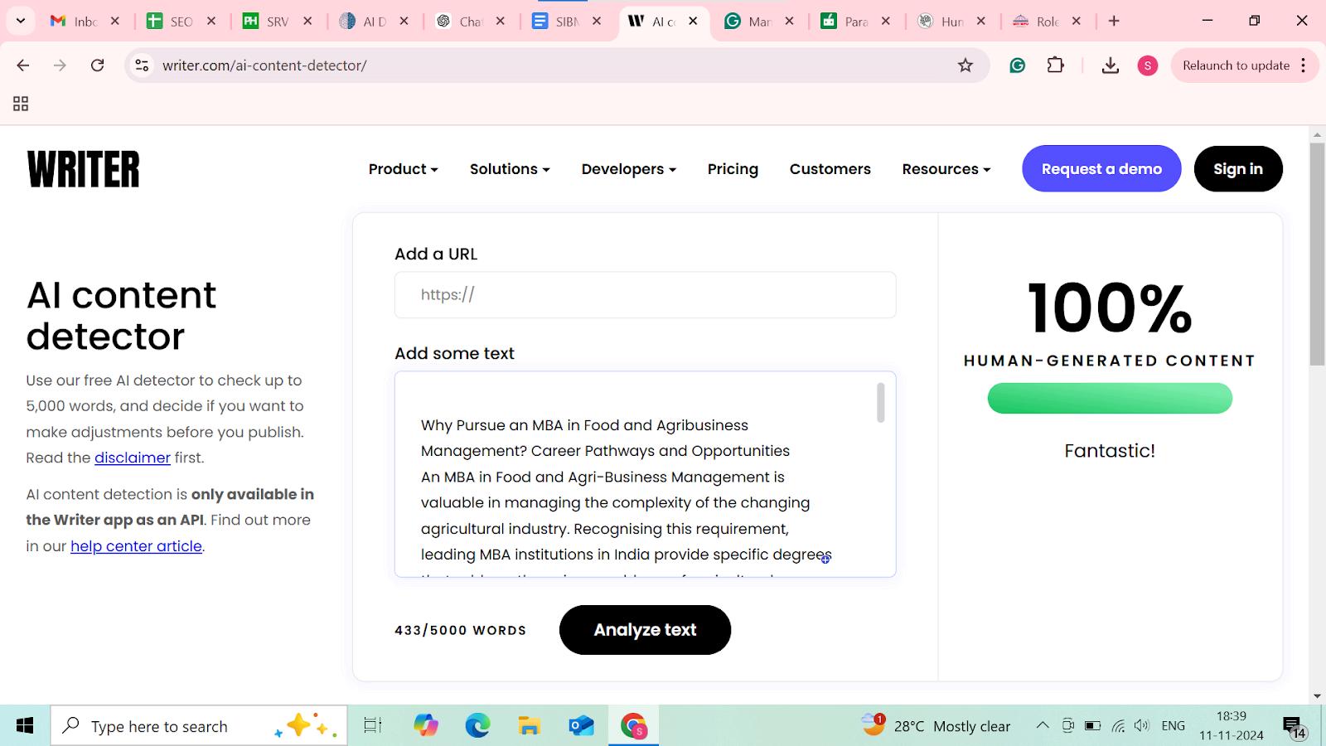This screenshot has width=1326, height=746.
Task: Click Relaunch to update button
Action: coord(1236,65)
